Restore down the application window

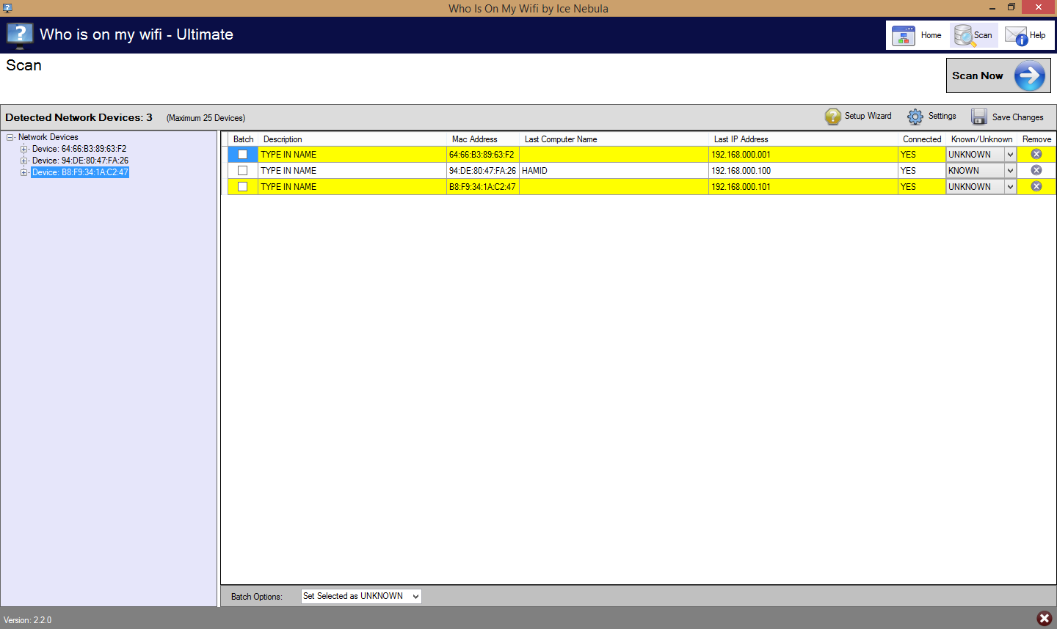(x=1011, y=7)
